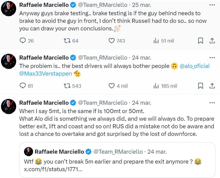Image resolution: width=220 pixels, height=178 pixels.
Task: Bookmark the best drivers tweet
Action: [x=200, y=86]
